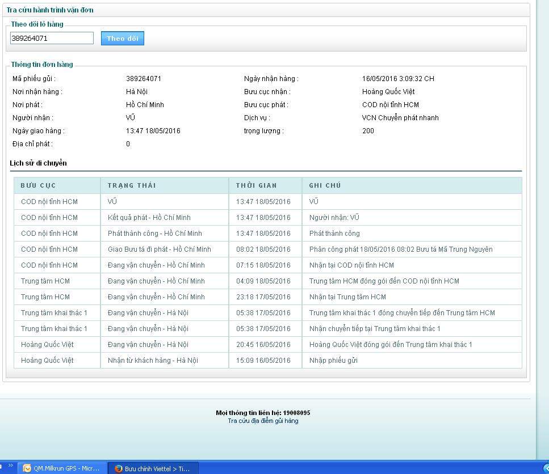The height and width of the screenshot is (474, 549).
Task: Click Nhận từ khách hàng - Hà Nội status
Action: coord(153,361)
